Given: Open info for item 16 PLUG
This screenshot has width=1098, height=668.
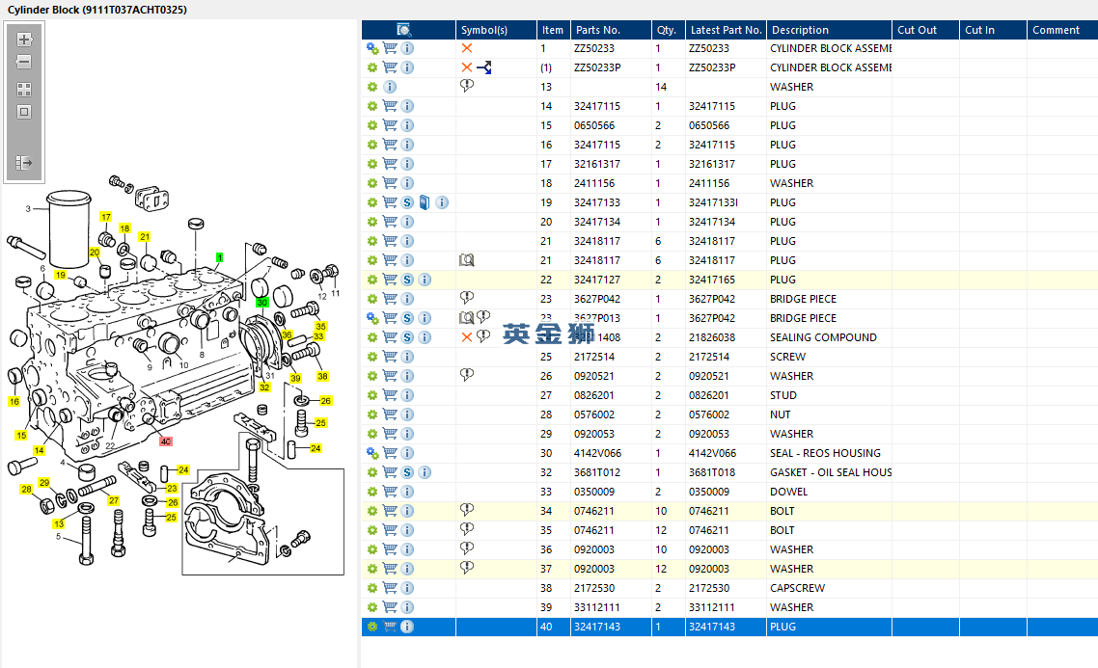Looking at the screenshot, I should [x=407, y=145].
